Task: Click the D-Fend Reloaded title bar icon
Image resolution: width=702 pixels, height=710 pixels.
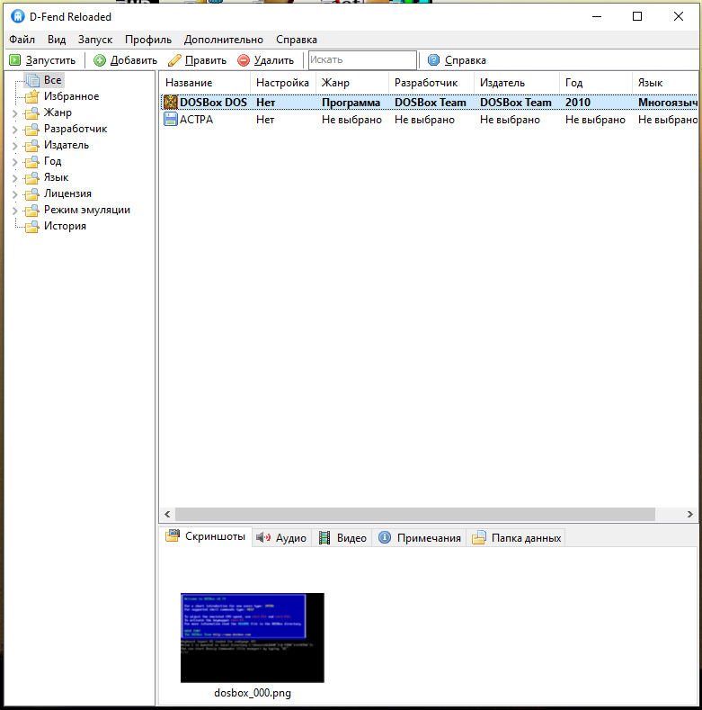Action: tap(17, 16)
